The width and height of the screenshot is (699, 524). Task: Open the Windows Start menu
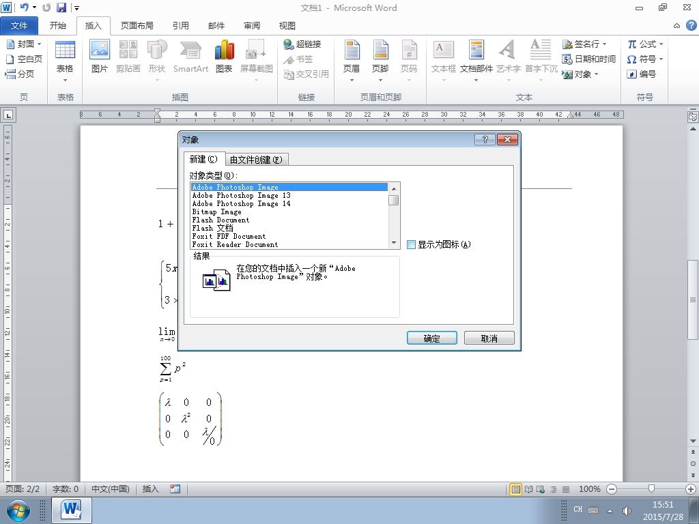(x=18, y=510)
